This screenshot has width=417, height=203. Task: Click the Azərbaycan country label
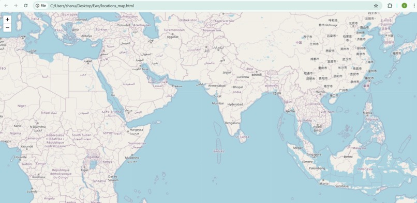coord(142,25)
